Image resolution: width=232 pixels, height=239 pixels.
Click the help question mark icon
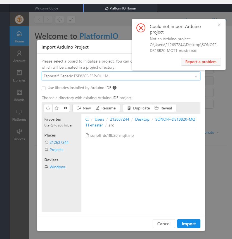tap(115, 88)
